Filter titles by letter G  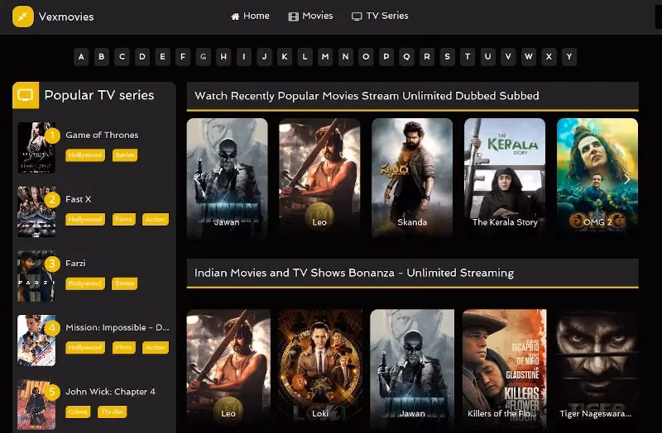pos(203,56)
